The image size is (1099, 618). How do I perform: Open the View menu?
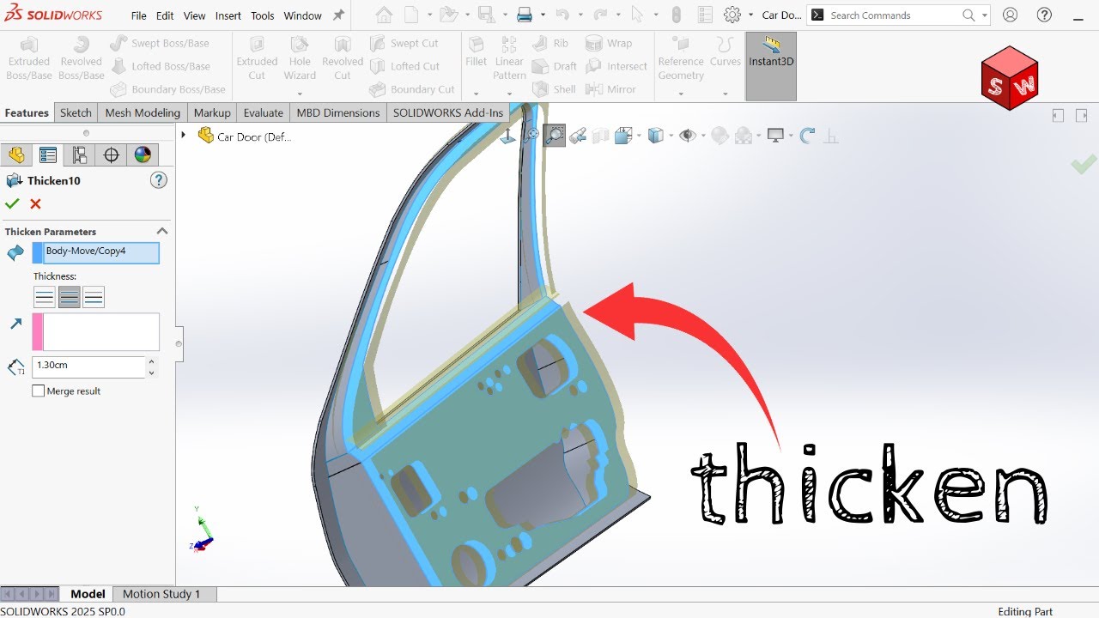195,15
